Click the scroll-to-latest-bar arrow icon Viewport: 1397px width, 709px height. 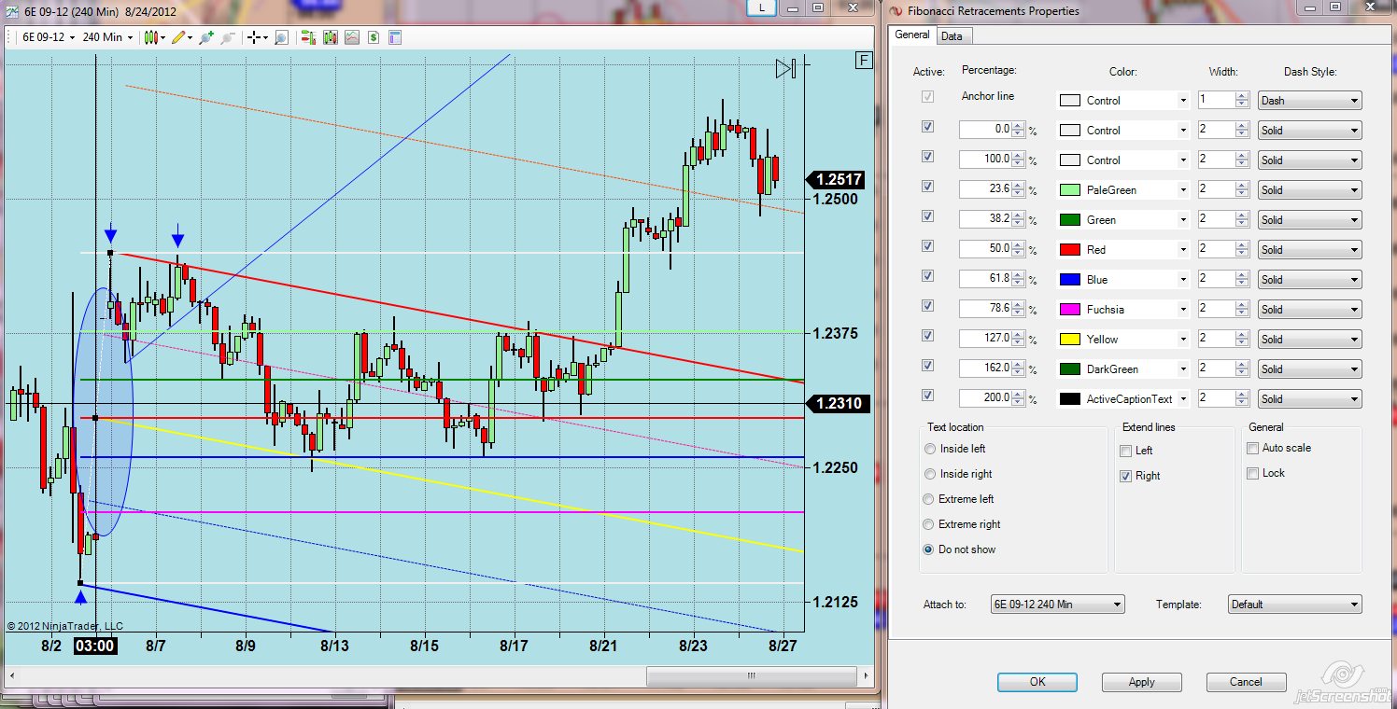(785, 68)
